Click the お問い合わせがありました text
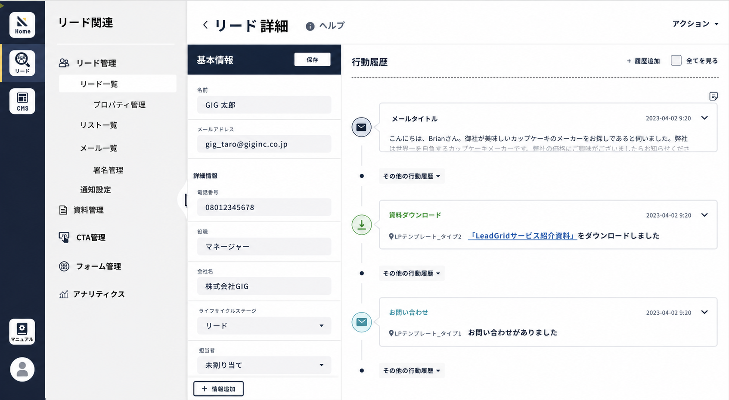 point(512,332)
